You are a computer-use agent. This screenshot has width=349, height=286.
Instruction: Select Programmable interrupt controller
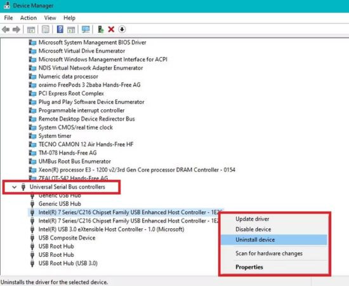click(x=82, y=111)
